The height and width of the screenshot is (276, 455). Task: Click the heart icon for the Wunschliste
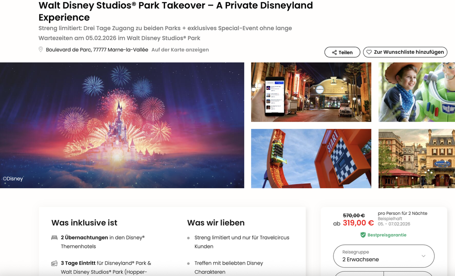(x=369, y=52)
